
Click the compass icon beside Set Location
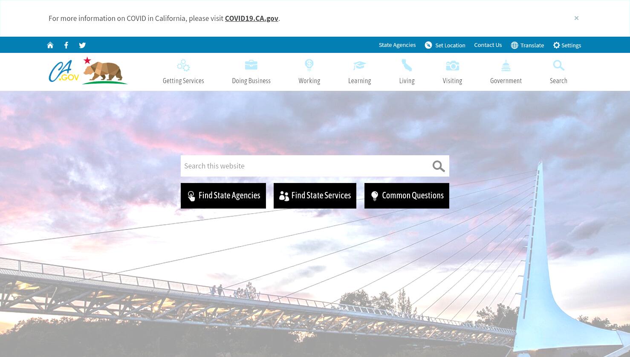click(428, 45)
